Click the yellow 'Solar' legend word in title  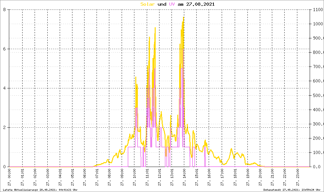147,4
